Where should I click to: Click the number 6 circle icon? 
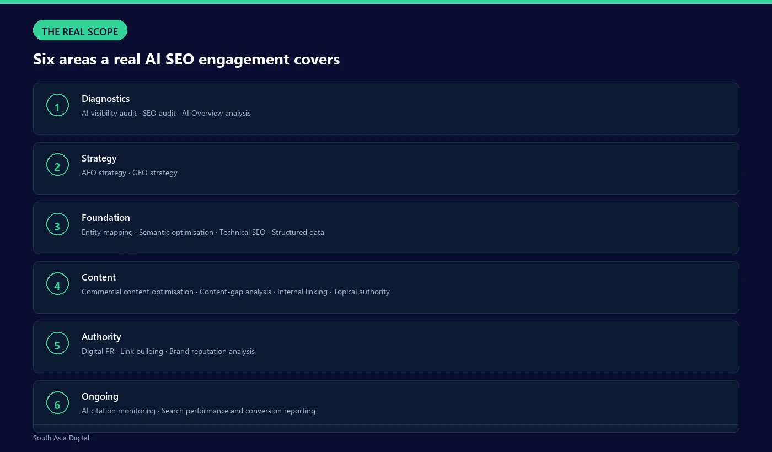click(57, 403)
